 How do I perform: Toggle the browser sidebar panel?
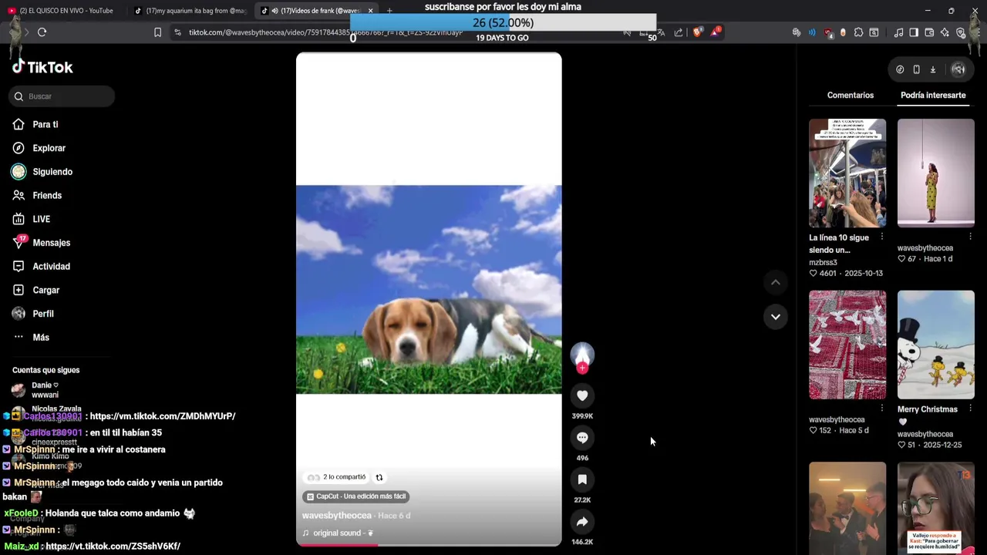coord(914,32)
